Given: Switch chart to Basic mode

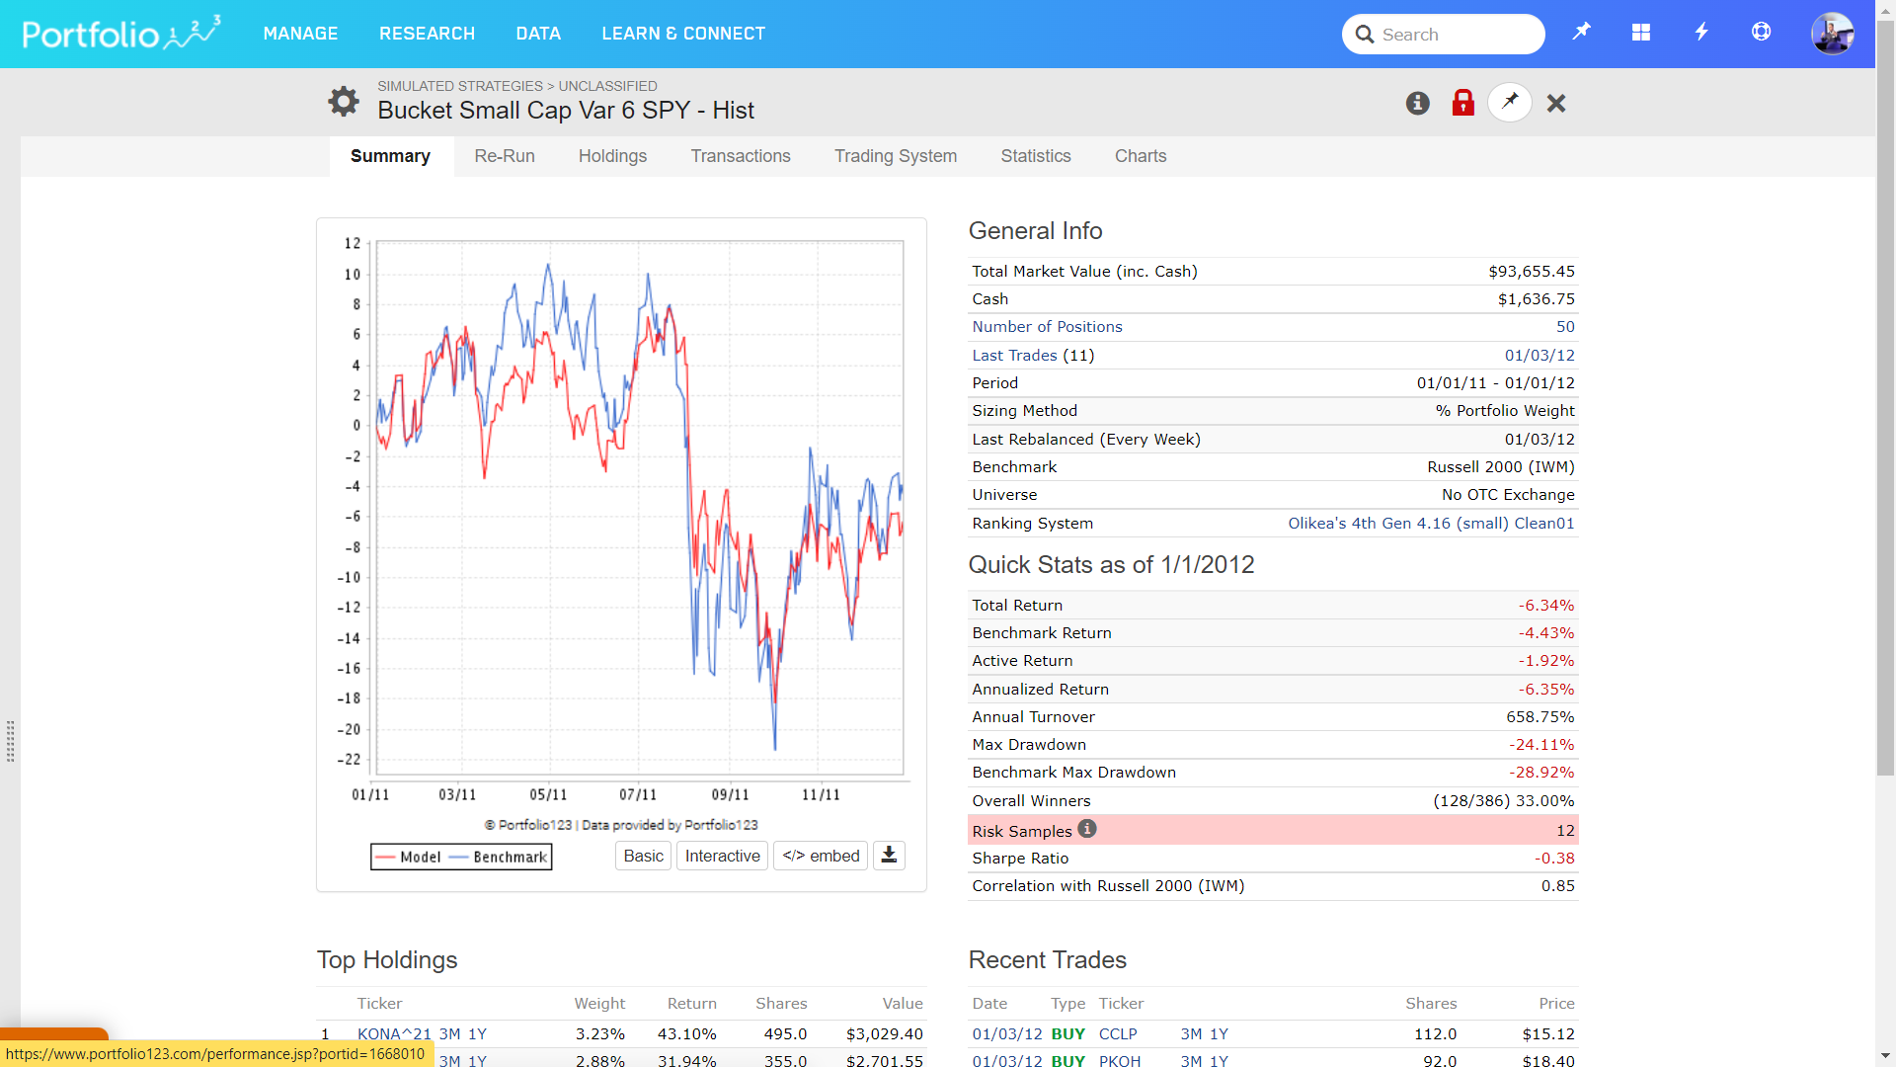Looking at the screenshot, I should pyautogui.click(x=643, y=856).
